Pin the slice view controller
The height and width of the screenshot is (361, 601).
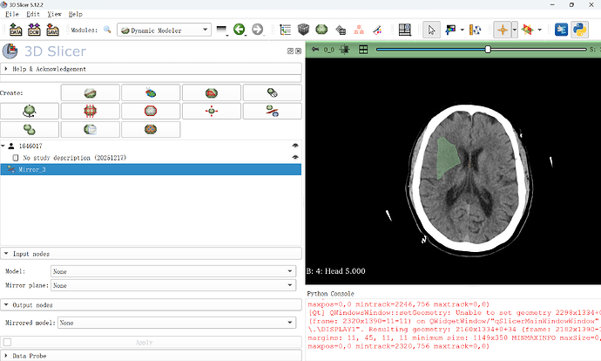click(x=315, y=50)
